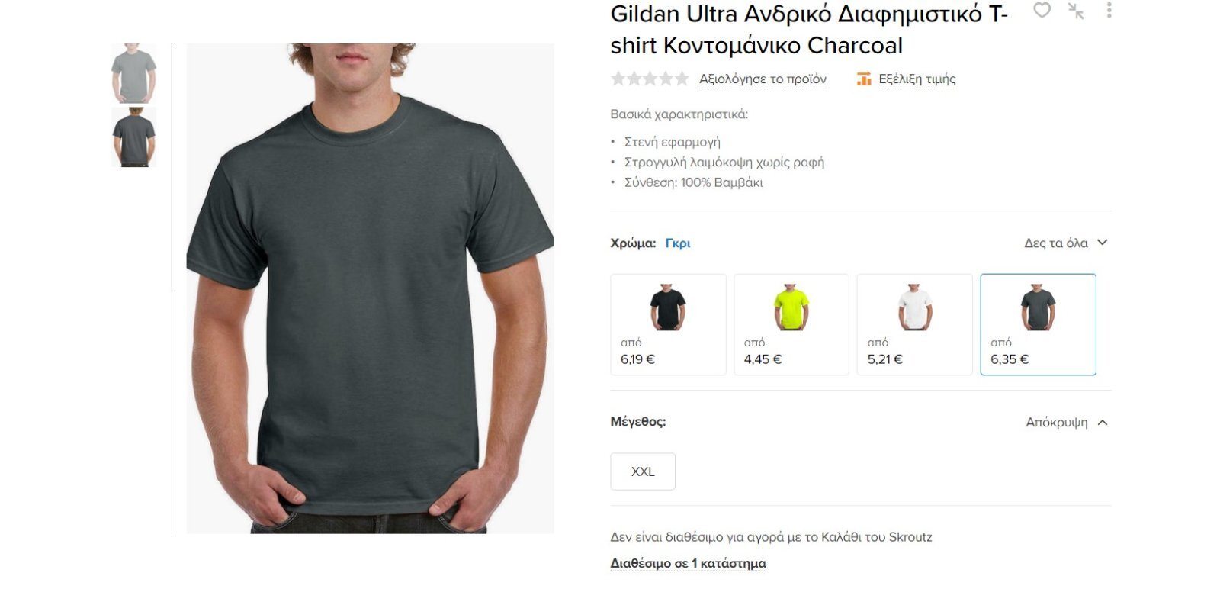Collapse sizes section with Απόκρυψη
Viewport: 1220px width, 605px height.
pos(1057,422)
